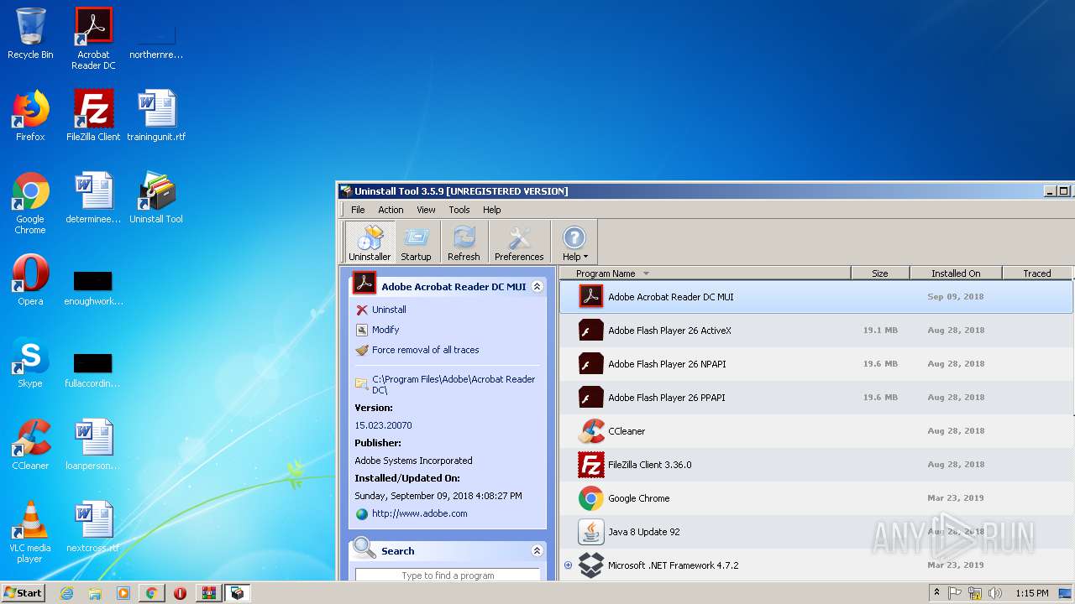The image size is (1075, 604).
Task: Open the File menu
Action: (358, 210)
